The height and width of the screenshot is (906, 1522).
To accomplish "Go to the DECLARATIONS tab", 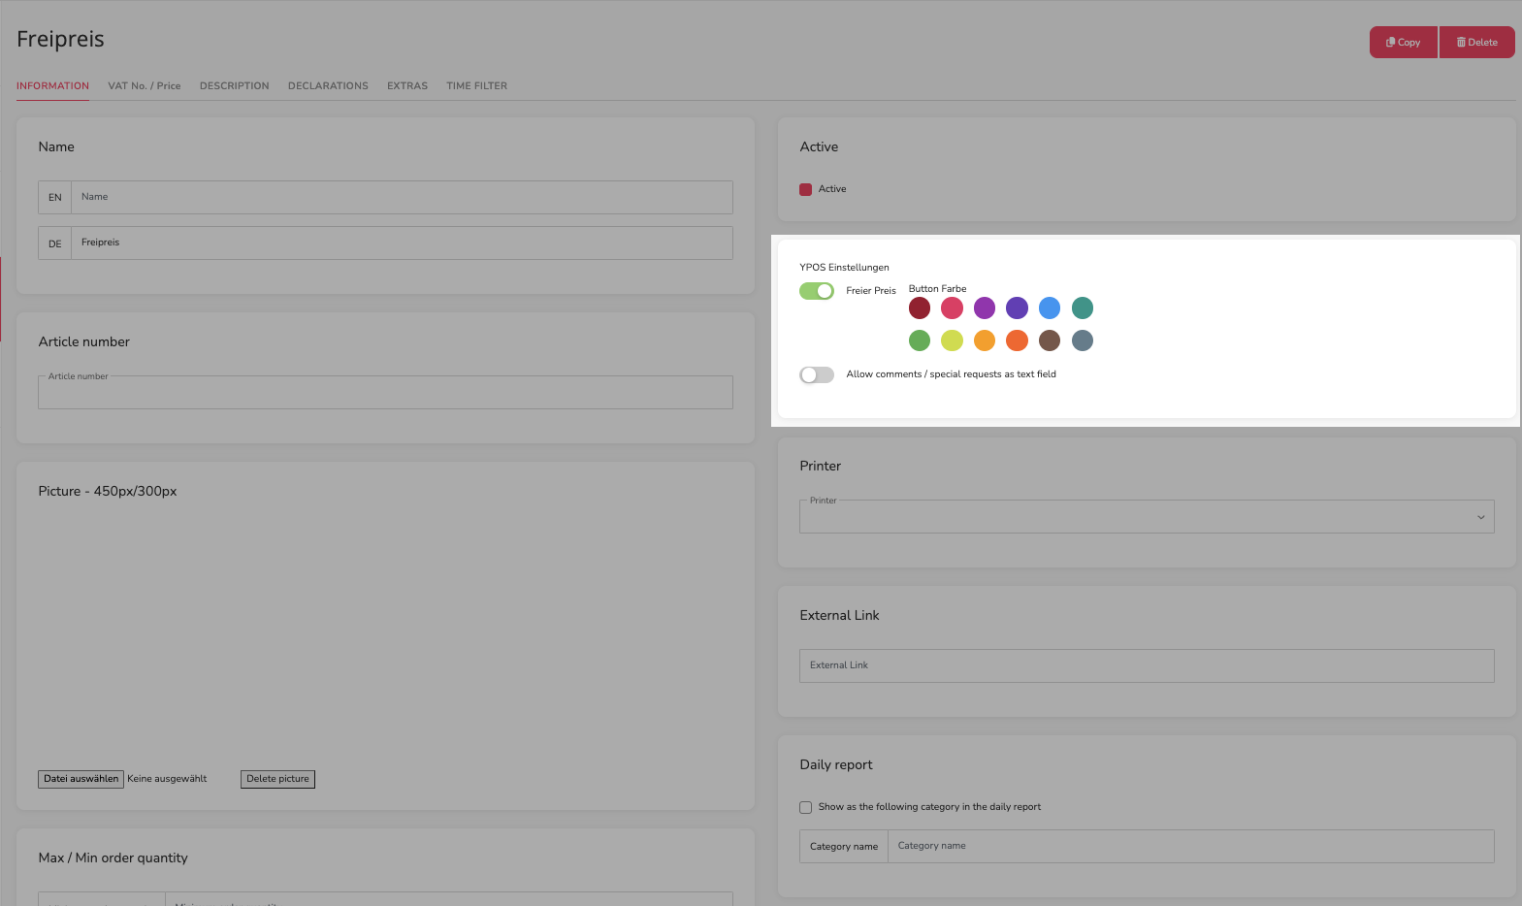I will [x=328, y=86].
